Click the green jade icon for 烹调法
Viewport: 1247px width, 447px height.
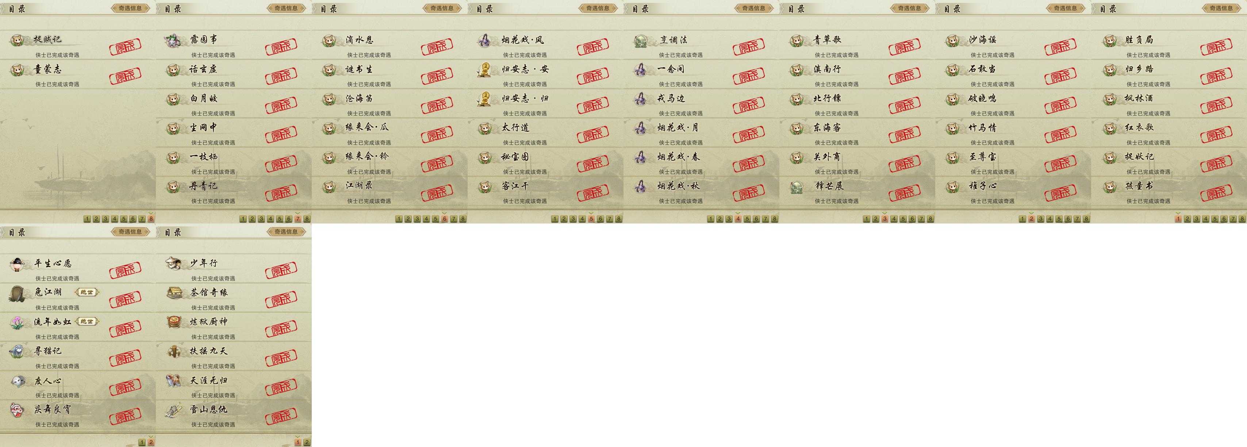[x=641, y=41]
